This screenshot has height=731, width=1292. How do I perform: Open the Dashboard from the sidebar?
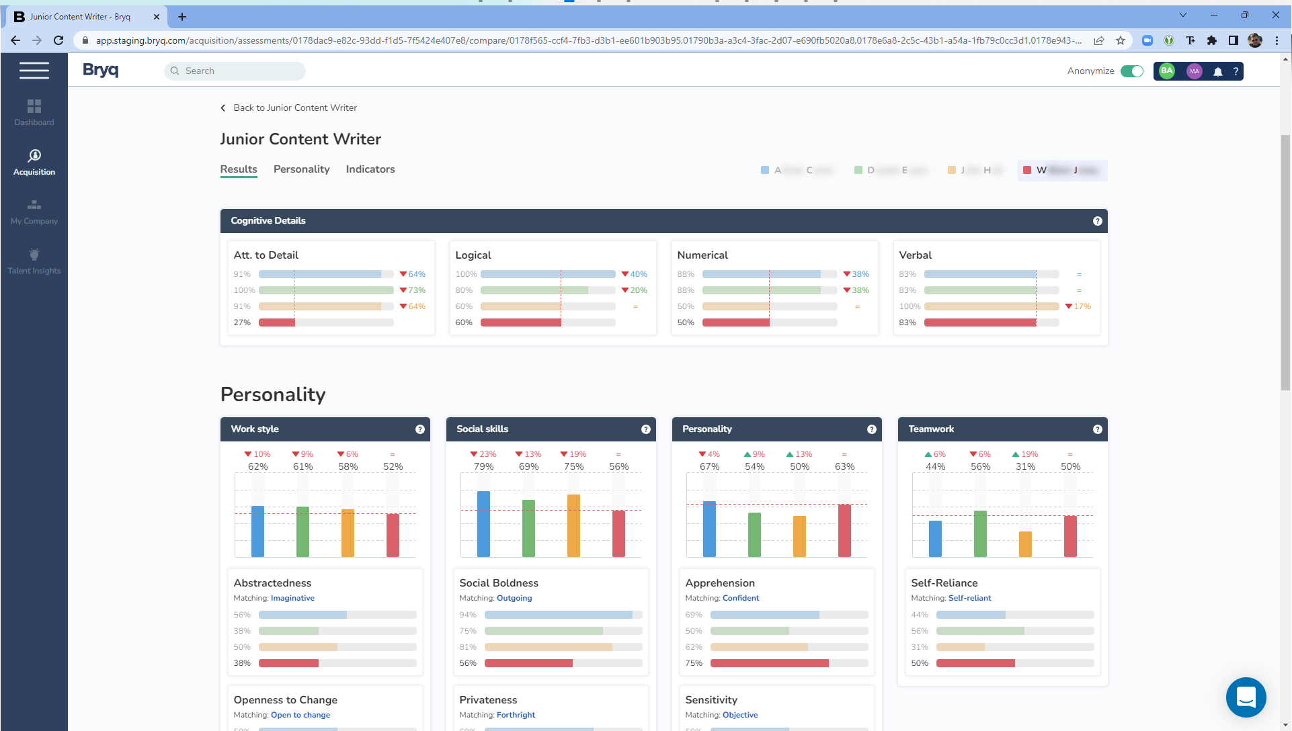tap(34, 112)
